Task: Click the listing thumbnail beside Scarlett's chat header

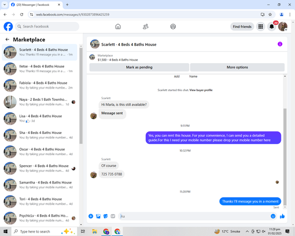Action: point(95,44)
